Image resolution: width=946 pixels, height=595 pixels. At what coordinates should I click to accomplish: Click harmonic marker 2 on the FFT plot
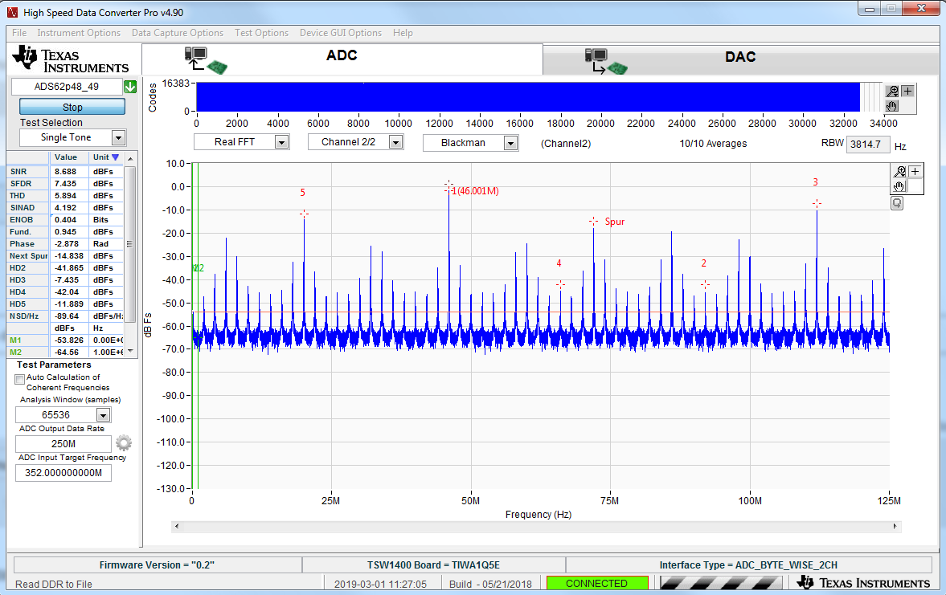[x=705, y=284]
